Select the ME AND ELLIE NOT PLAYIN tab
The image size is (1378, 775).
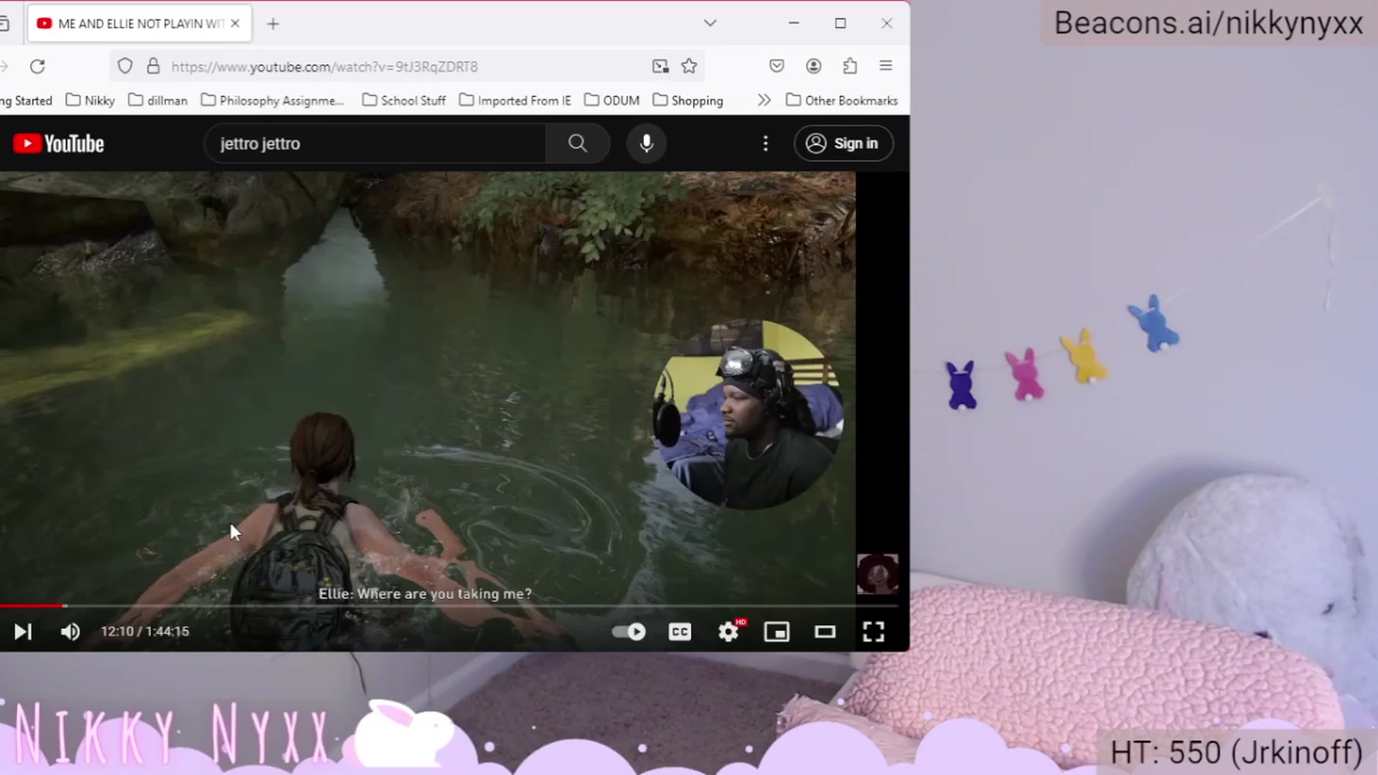click(140, 24)
